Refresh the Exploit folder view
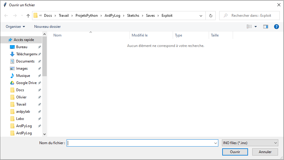This screenshot has width=284, height=160. click(x=211, y=16)
